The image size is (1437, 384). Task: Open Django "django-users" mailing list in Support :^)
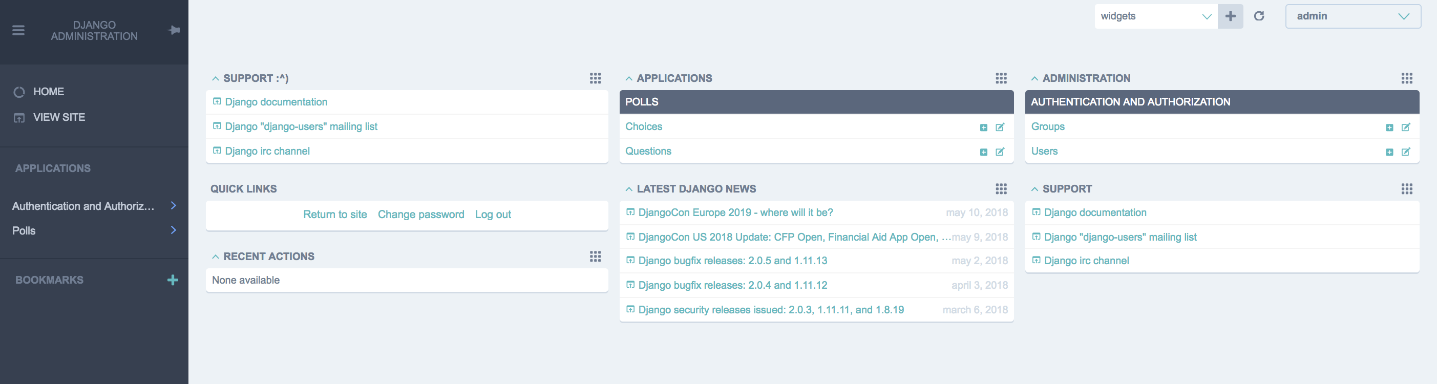301,126
